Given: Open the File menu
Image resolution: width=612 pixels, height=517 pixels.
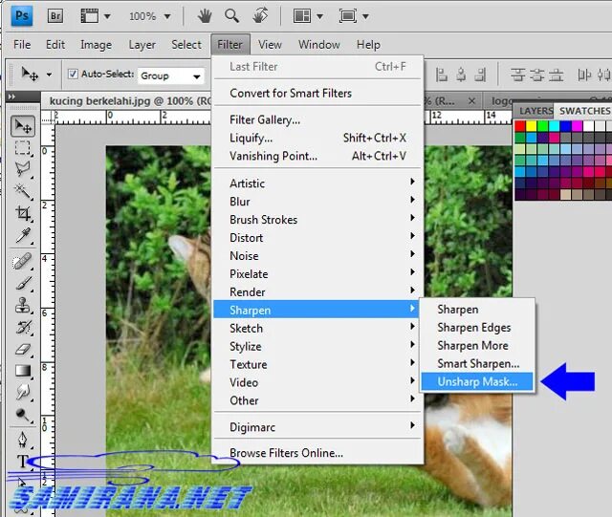Looking at the screenshot, I should click(22, 45).
